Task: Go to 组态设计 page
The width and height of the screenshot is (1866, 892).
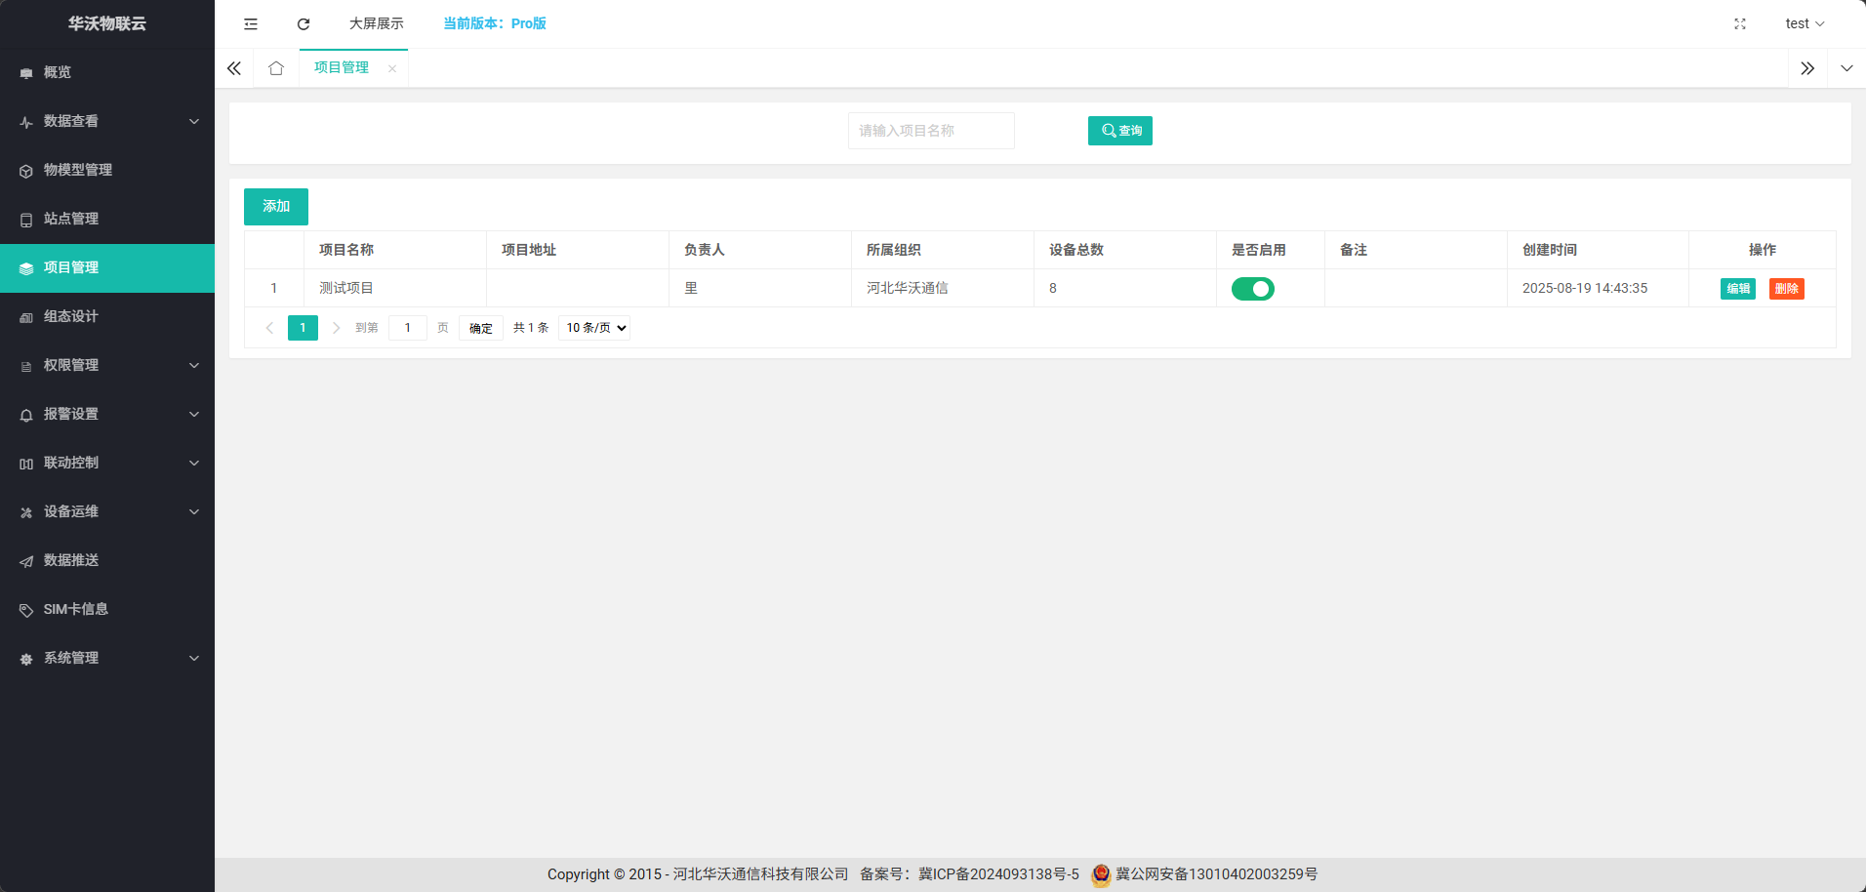Action: tap(70, 316)
